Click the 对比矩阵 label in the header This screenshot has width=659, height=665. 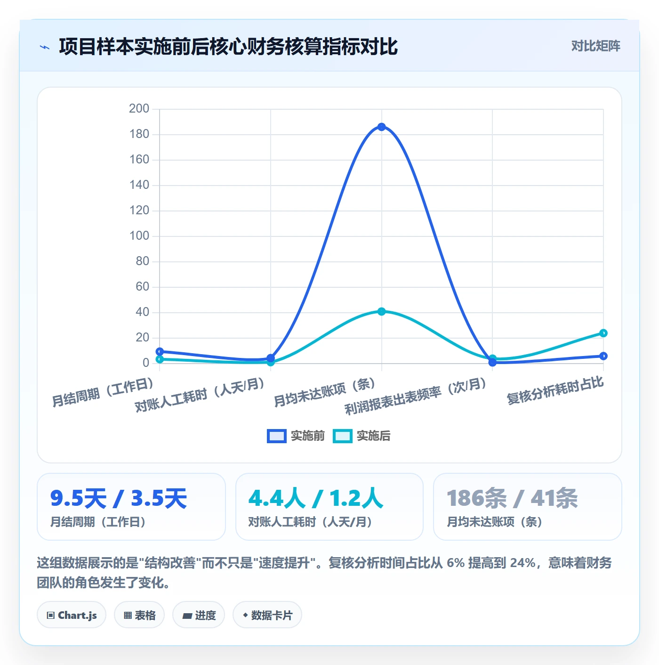tap(595, 46)
